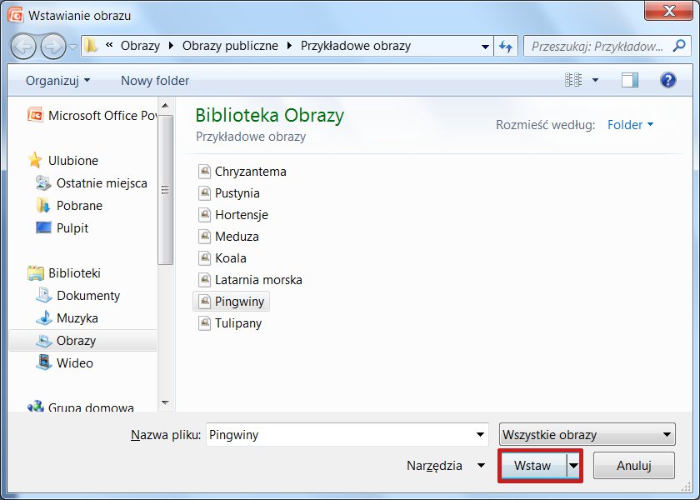The width and height of the screenshot is (700, 500).
Task: Open the Narzędzia menu
Action: (445, 466)
